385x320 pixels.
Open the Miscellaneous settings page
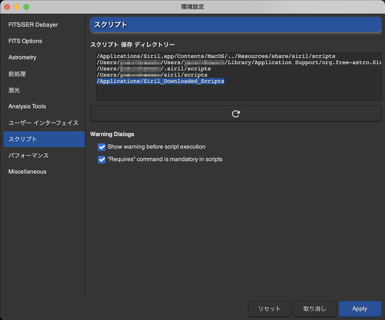click(44, 172)
